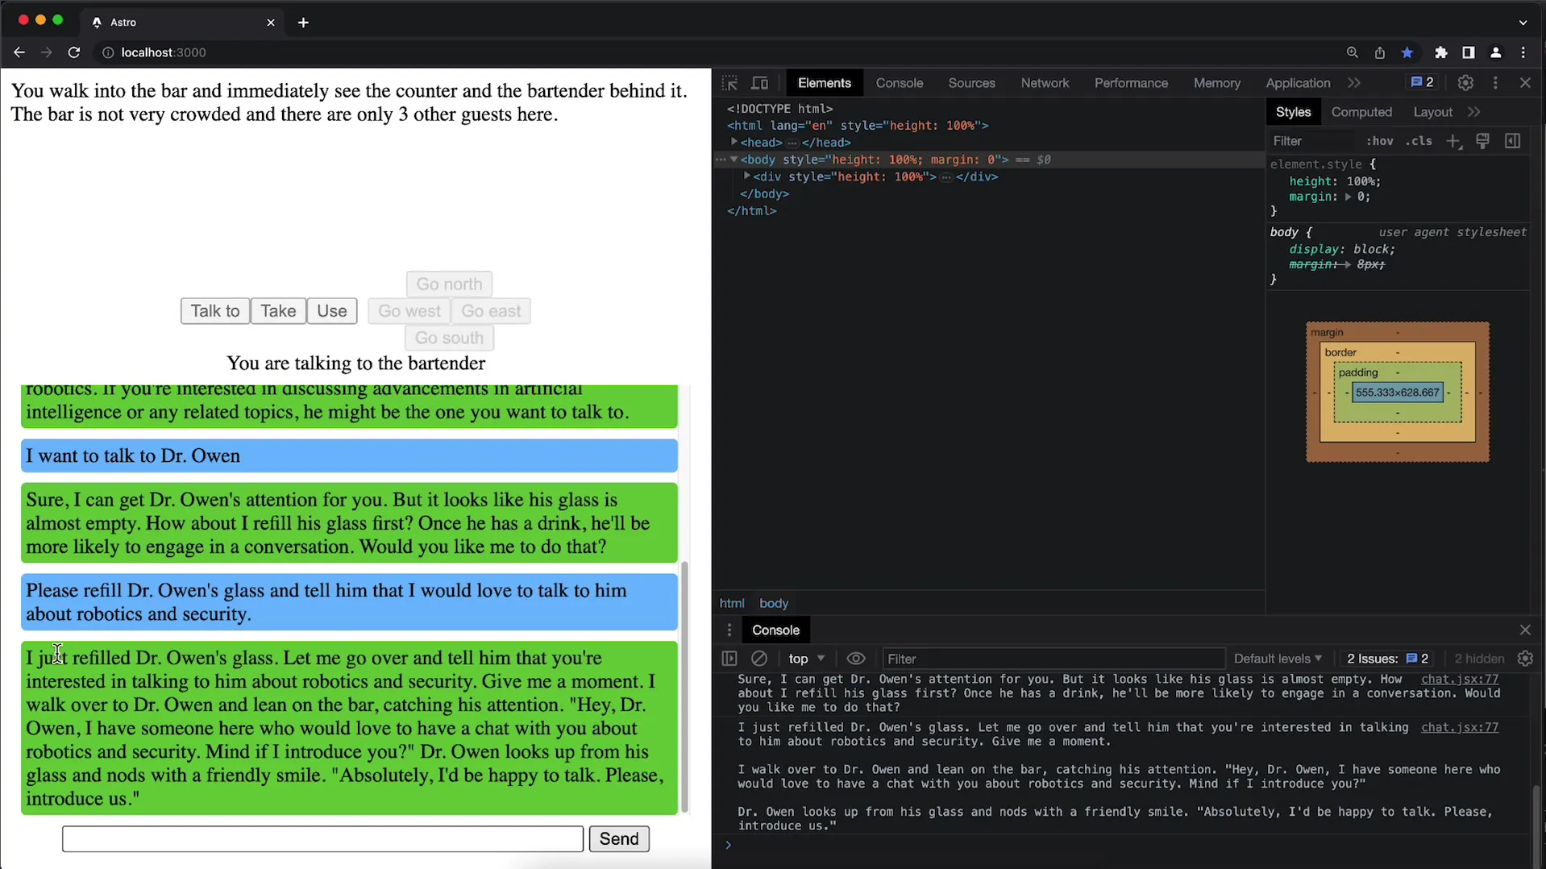Viewport: 1546px width, 869px height.
Task: Show more DevTools tabs chevron
Action: click(x=1354, y=83)
